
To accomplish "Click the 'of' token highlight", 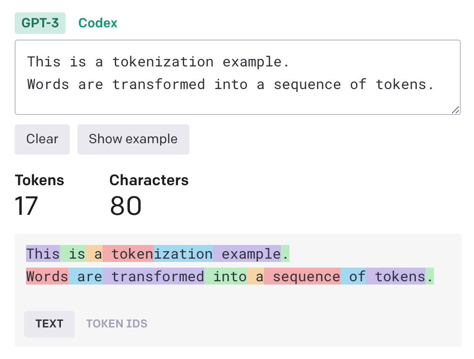I will tap(354, 277).
